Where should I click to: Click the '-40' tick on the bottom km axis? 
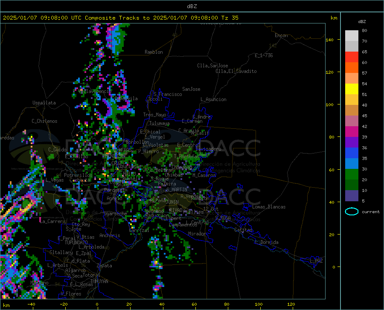[x=31, y=304]
